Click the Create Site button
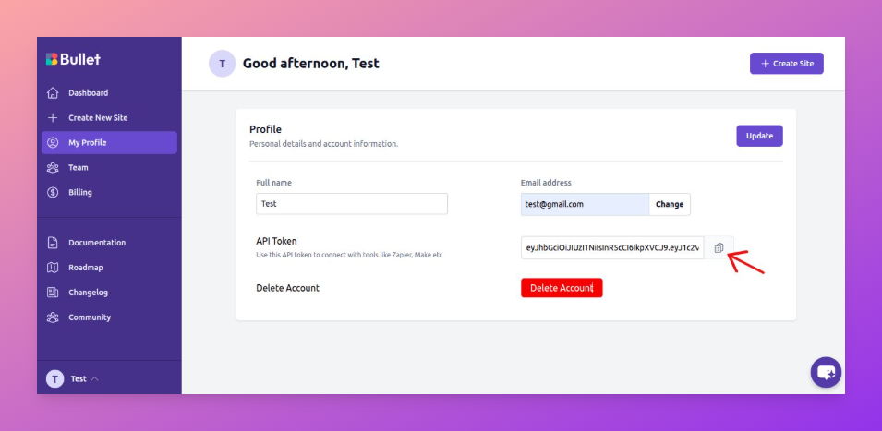This screenshot has height=431, width=882. tap(786, 64)
